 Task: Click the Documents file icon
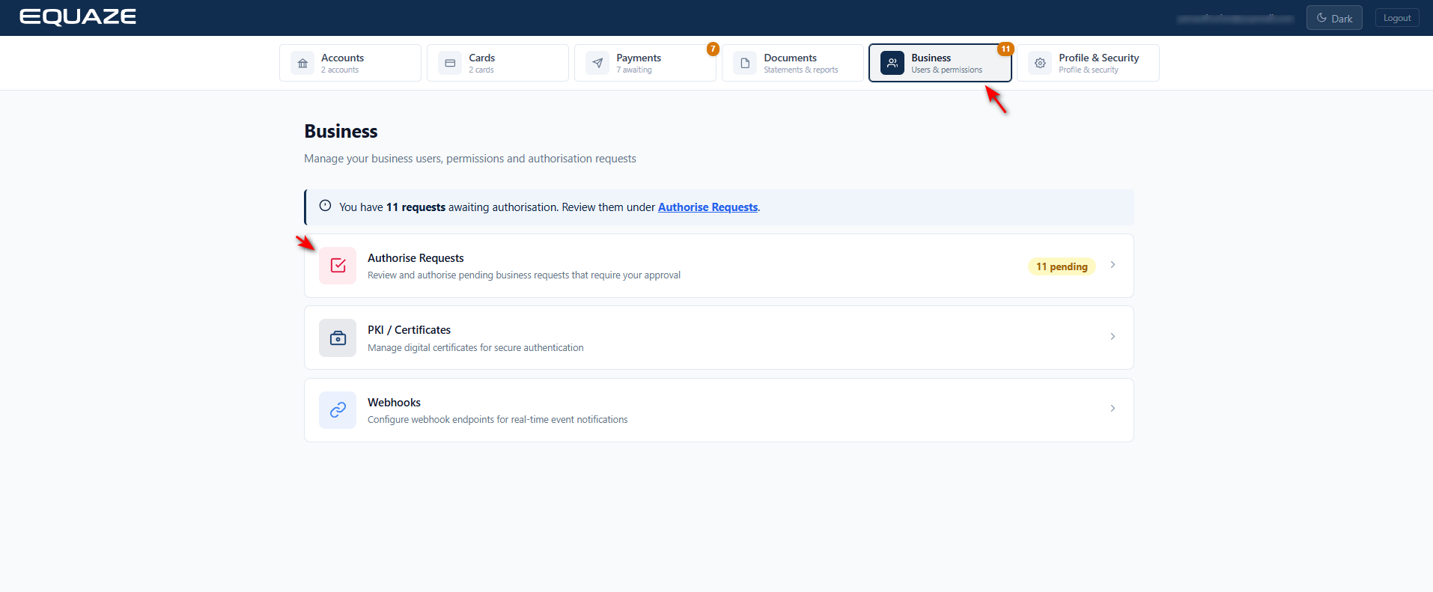(745, 64)
